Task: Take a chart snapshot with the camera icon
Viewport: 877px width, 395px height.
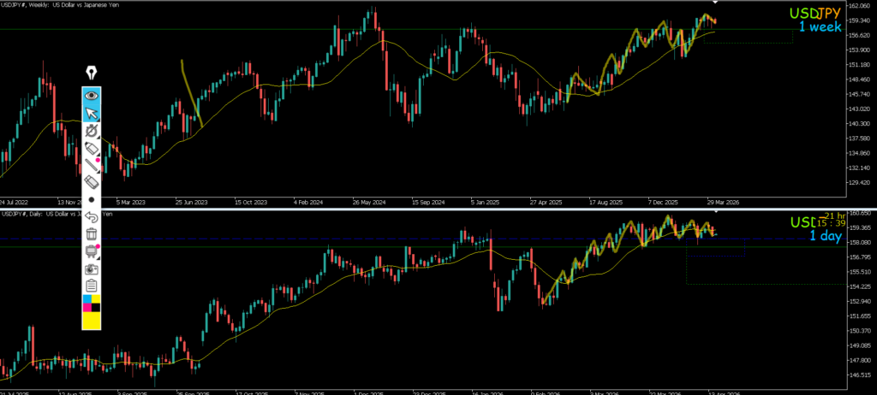Action: point(92,268)
